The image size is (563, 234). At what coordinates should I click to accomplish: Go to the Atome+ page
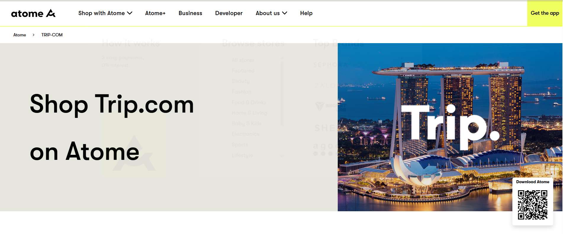(x=155, y=13)
